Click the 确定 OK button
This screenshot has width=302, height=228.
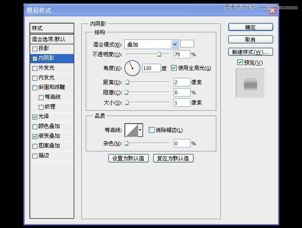pyautogui.click(x=250, y=27)
